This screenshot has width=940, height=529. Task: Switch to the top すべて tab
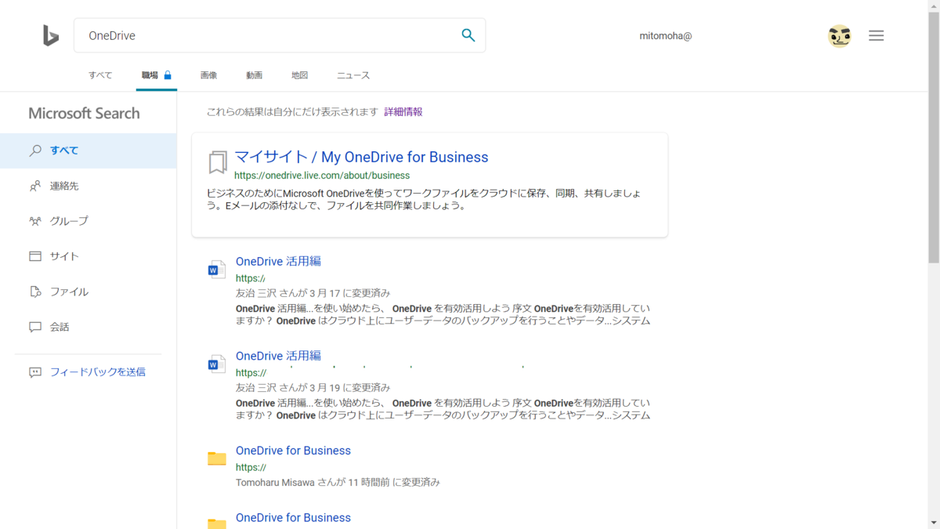[x=100, y=75]
